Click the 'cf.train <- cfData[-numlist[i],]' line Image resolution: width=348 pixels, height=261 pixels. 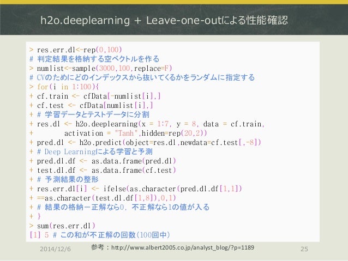(95, 96)
